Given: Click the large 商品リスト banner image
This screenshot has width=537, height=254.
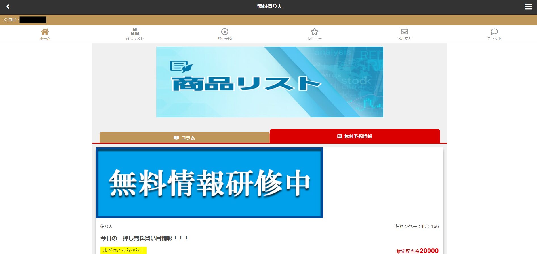Looking at the screenshot, I should (269, 82).
